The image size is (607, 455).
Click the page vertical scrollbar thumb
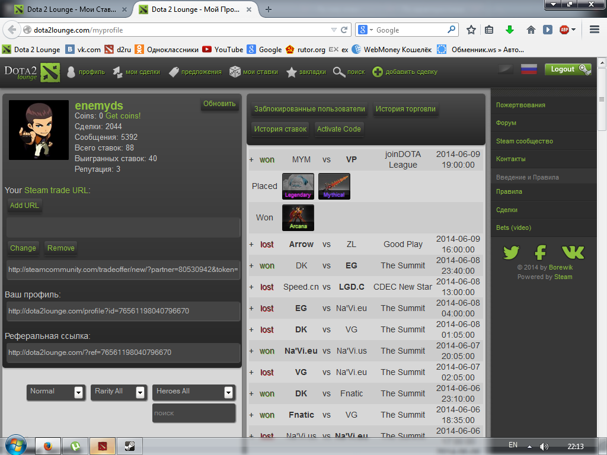pos(602,100)
